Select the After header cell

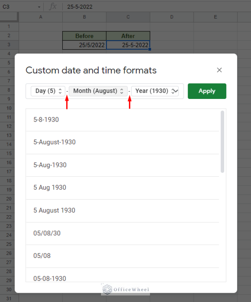(128, 36)
